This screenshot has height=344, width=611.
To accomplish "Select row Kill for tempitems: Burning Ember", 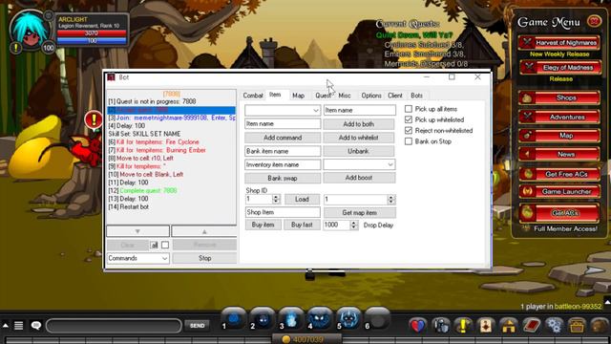I will click(172, 150).
